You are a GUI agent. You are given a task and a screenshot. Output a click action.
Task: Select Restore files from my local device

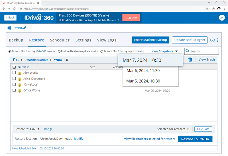click(x=59, y=51)
